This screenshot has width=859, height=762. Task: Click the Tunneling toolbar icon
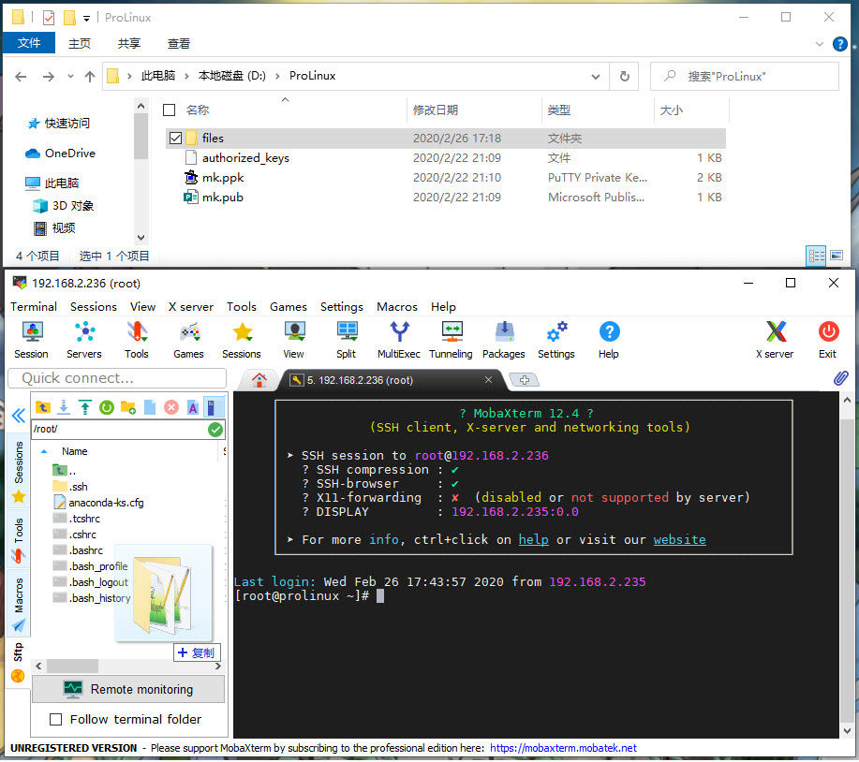click(451, 339)
